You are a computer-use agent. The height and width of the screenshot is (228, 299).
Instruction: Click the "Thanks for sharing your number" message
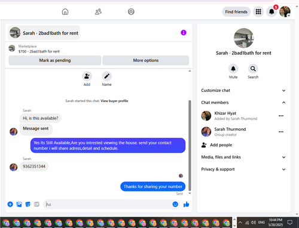pos(153,186)
